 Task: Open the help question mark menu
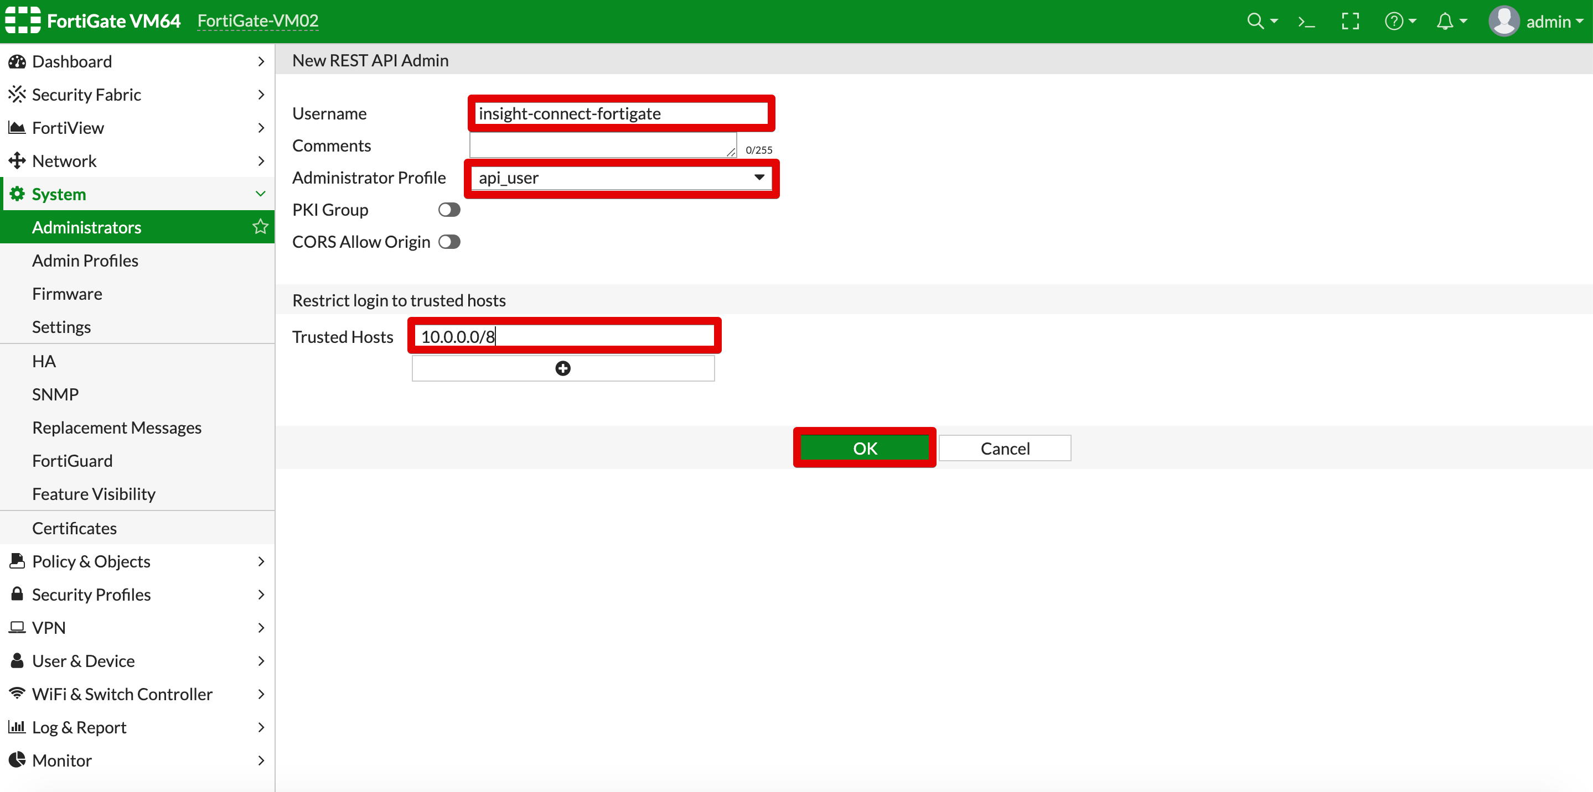[x=1394, y=22]
